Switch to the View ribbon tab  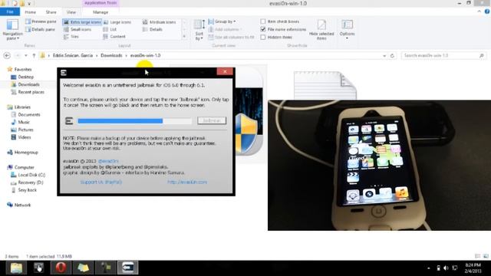[71, 12]
